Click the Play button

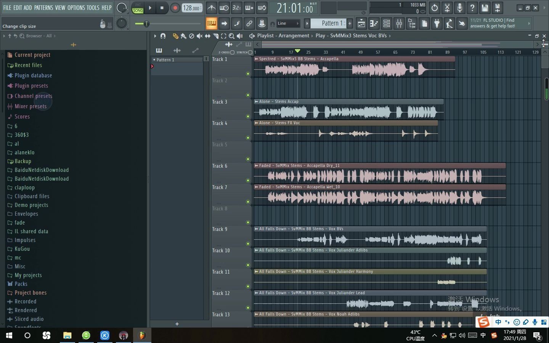click(x=150, y=8)
